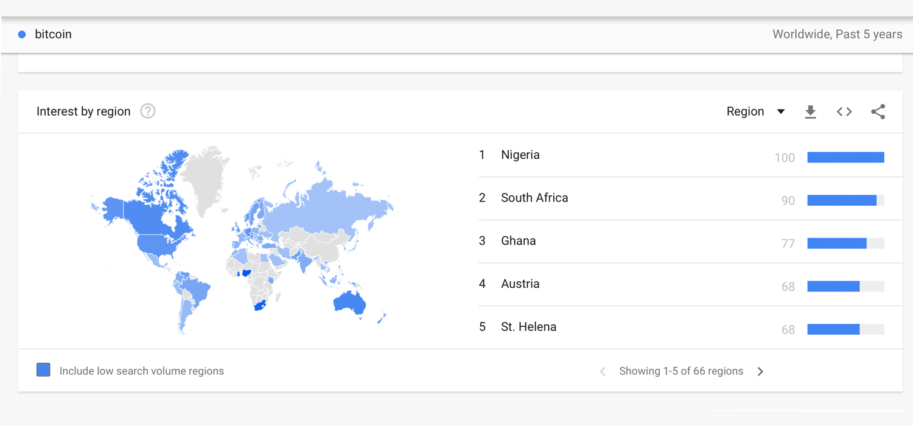913x426 pixels.
Task: Click Australia on the world map
Action: click(x=349, y=301)
